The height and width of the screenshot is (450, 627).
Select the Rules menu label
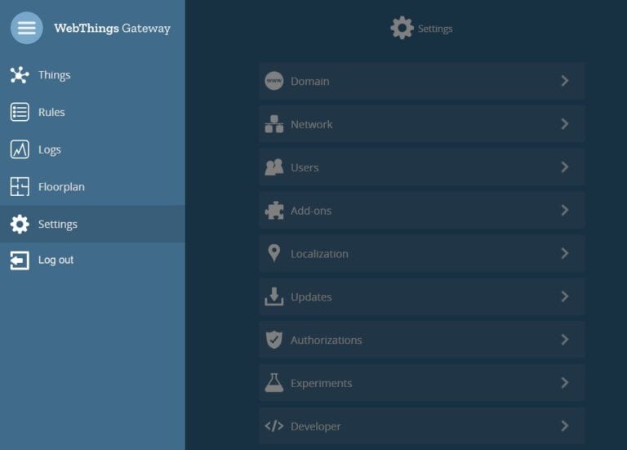pos(51,113)
